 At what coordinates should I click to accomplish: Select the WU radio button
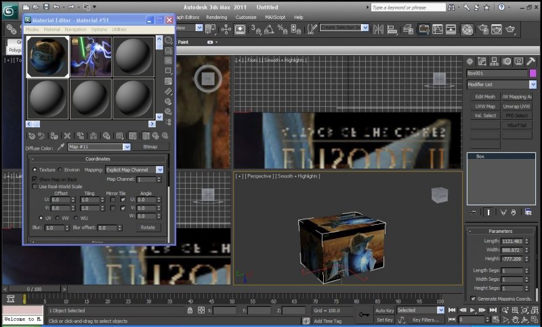pos(75,218)
